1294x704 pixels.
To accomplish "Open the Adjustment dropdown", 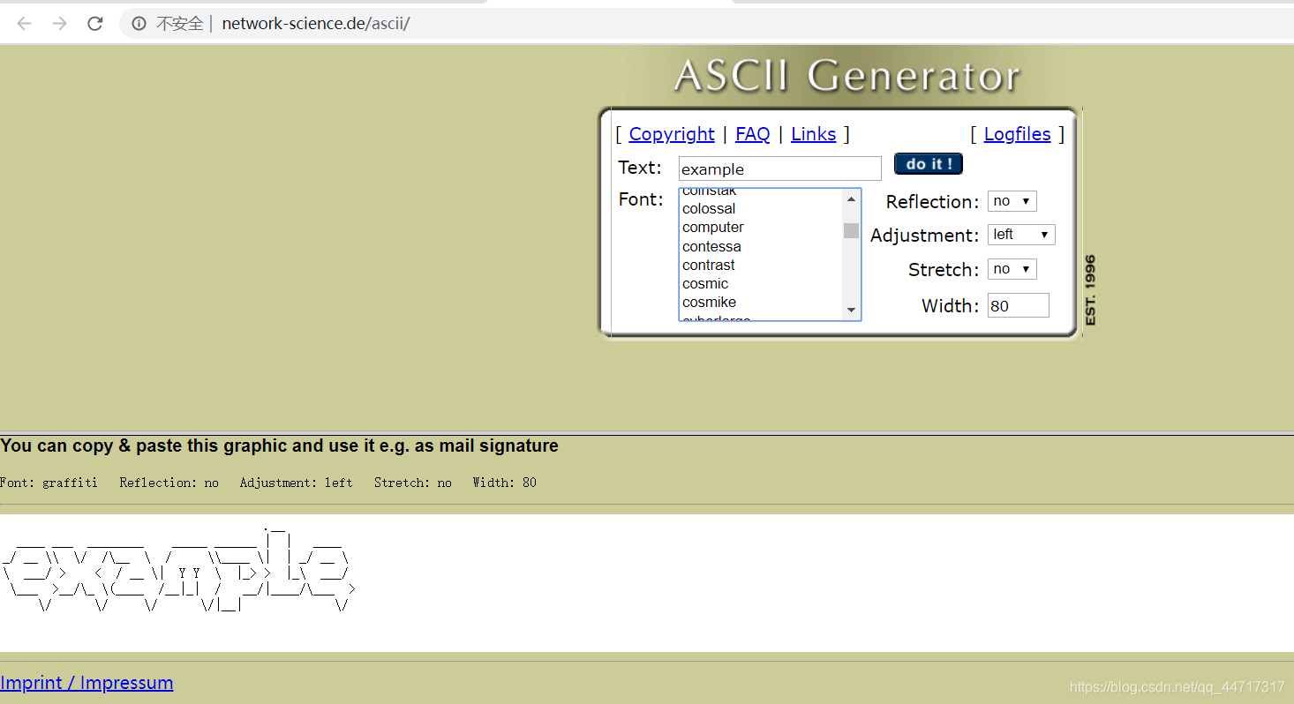I will (1021, 235).
